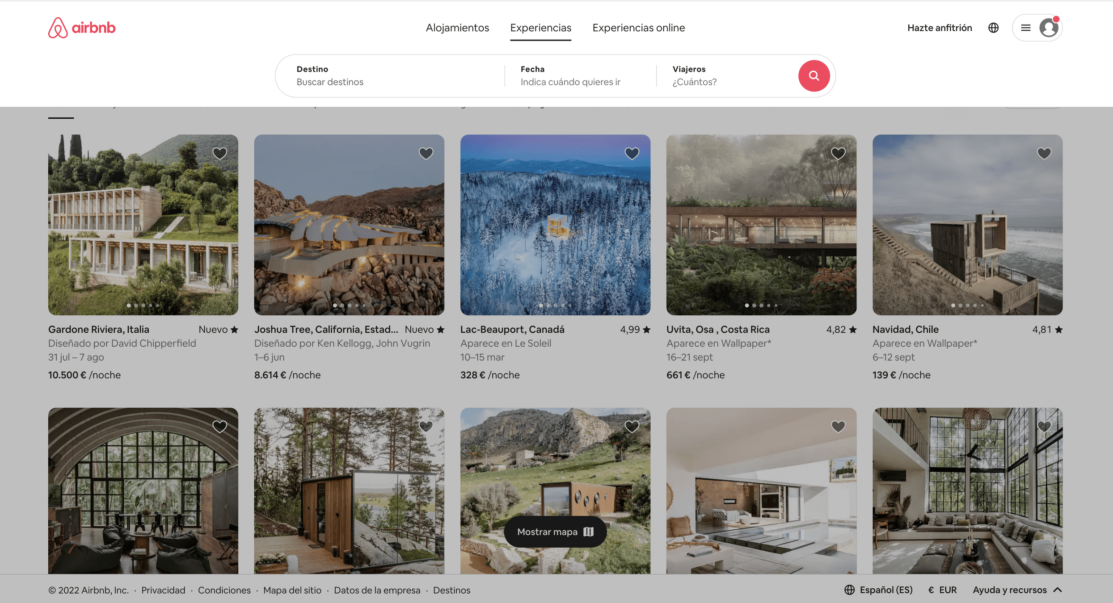The image size is (1113, 603).
Task: Click the map icon in Mostrar mapa
Action: click(x=588, y=532)
